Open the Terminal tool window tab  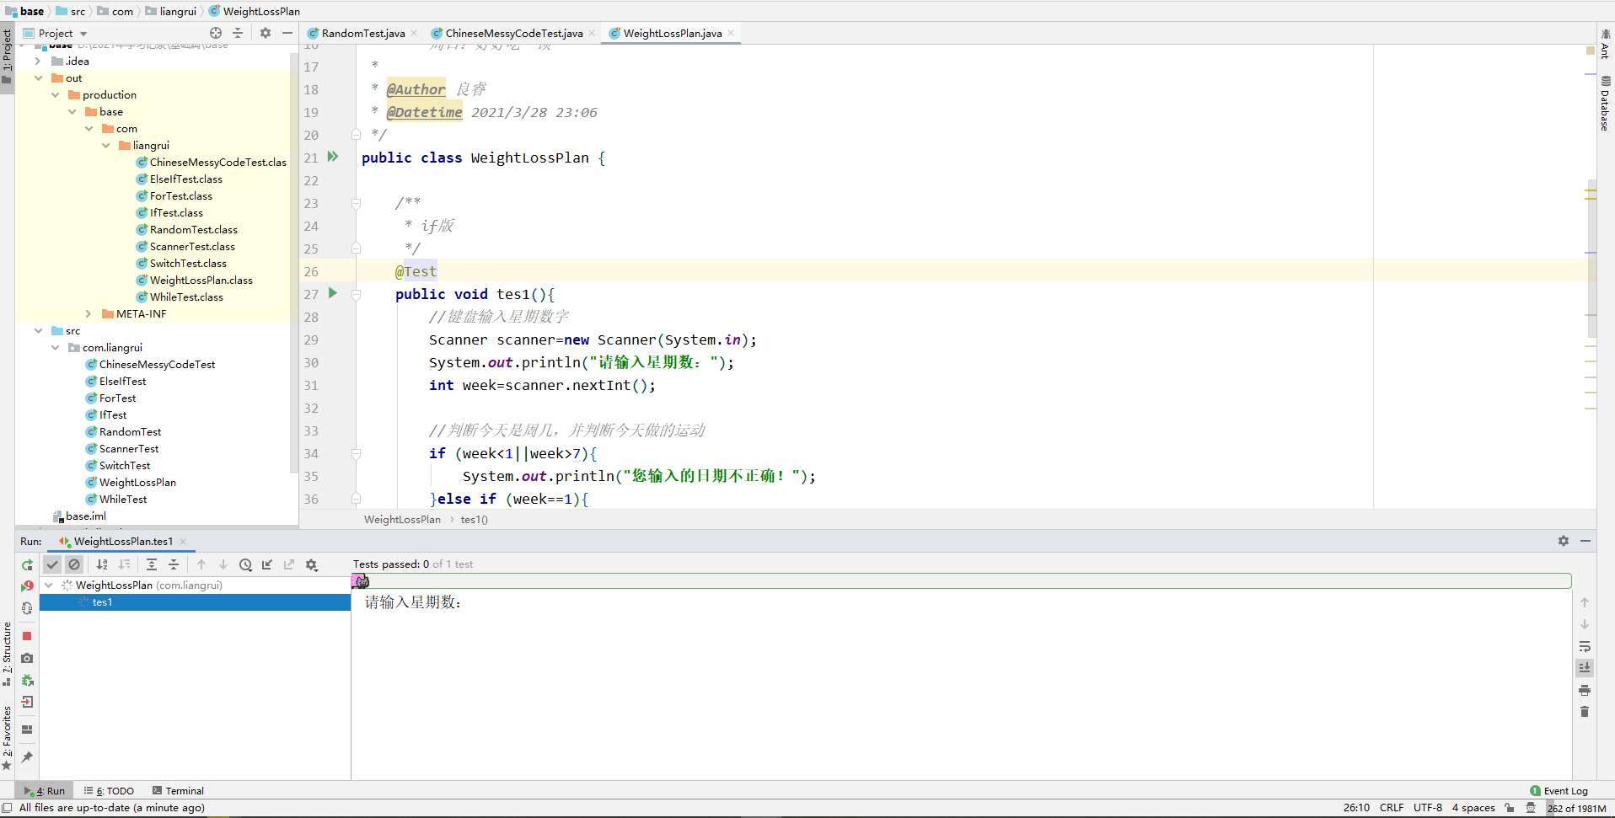[178, 791]
